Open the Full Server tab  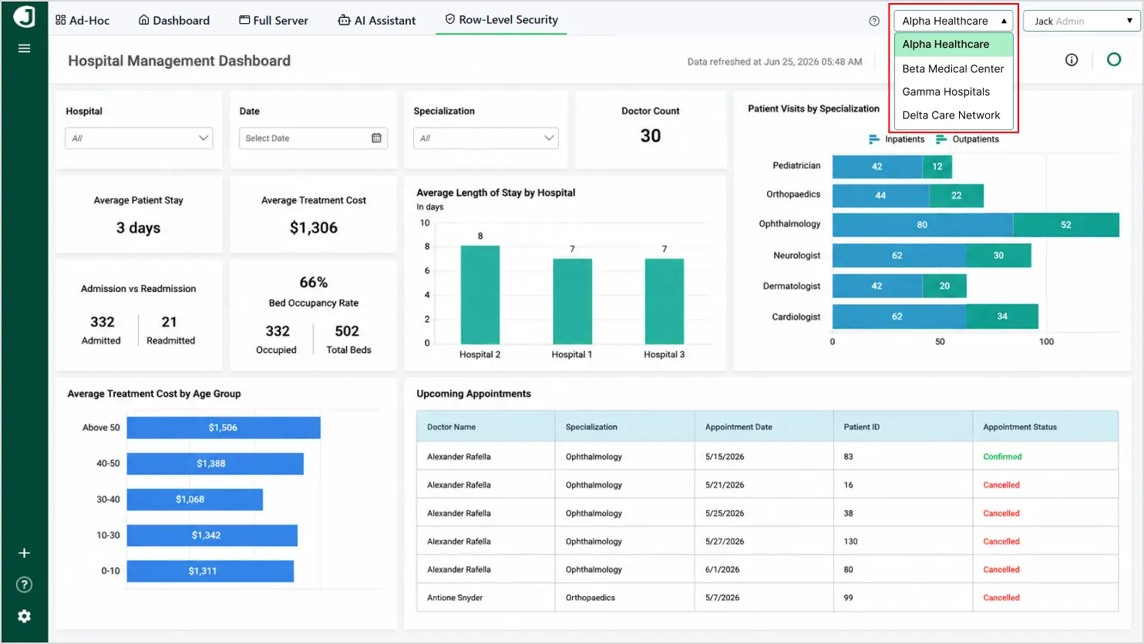274,20
